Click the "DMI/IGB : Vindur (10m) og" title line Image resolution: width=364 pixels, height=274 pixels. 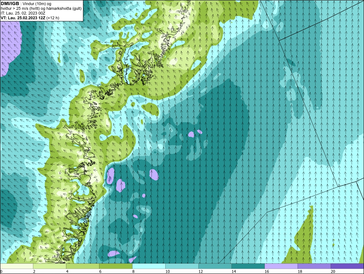26,4
